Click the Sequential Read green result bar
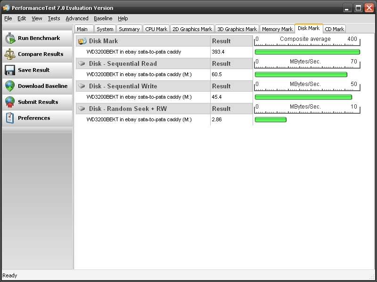 (301, 74)
